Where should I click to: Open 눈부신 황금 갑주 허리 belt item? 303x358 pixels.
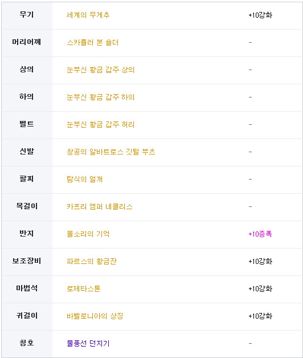click(x=101, y=125)
